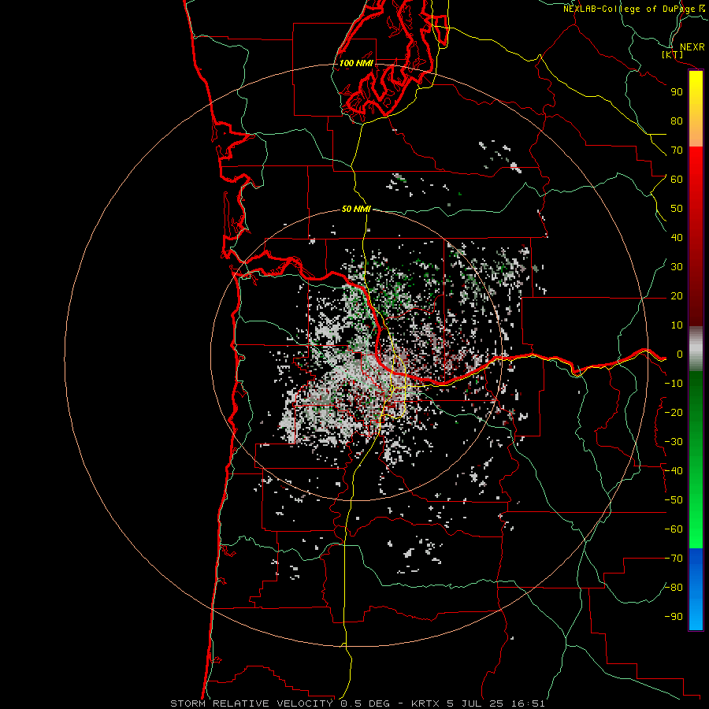Click the '80' value on the velocity scale

tap(677, 121)
